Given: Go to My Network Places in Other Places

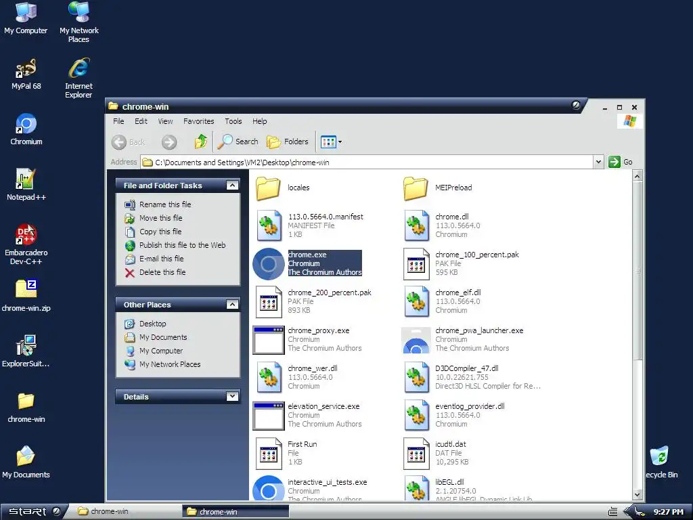Looking at the screenshot, I should tap(170, 364).
